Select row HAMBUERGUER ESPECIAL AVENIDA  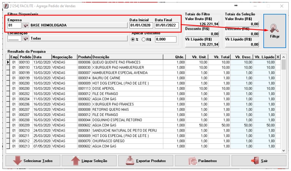[x=143, y=73]
